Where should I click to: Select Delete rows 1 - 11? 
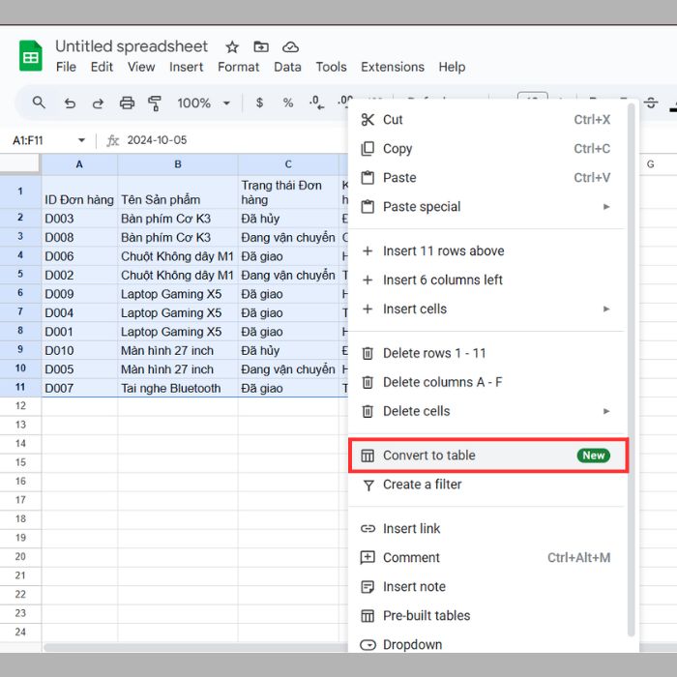click(487, 353)
